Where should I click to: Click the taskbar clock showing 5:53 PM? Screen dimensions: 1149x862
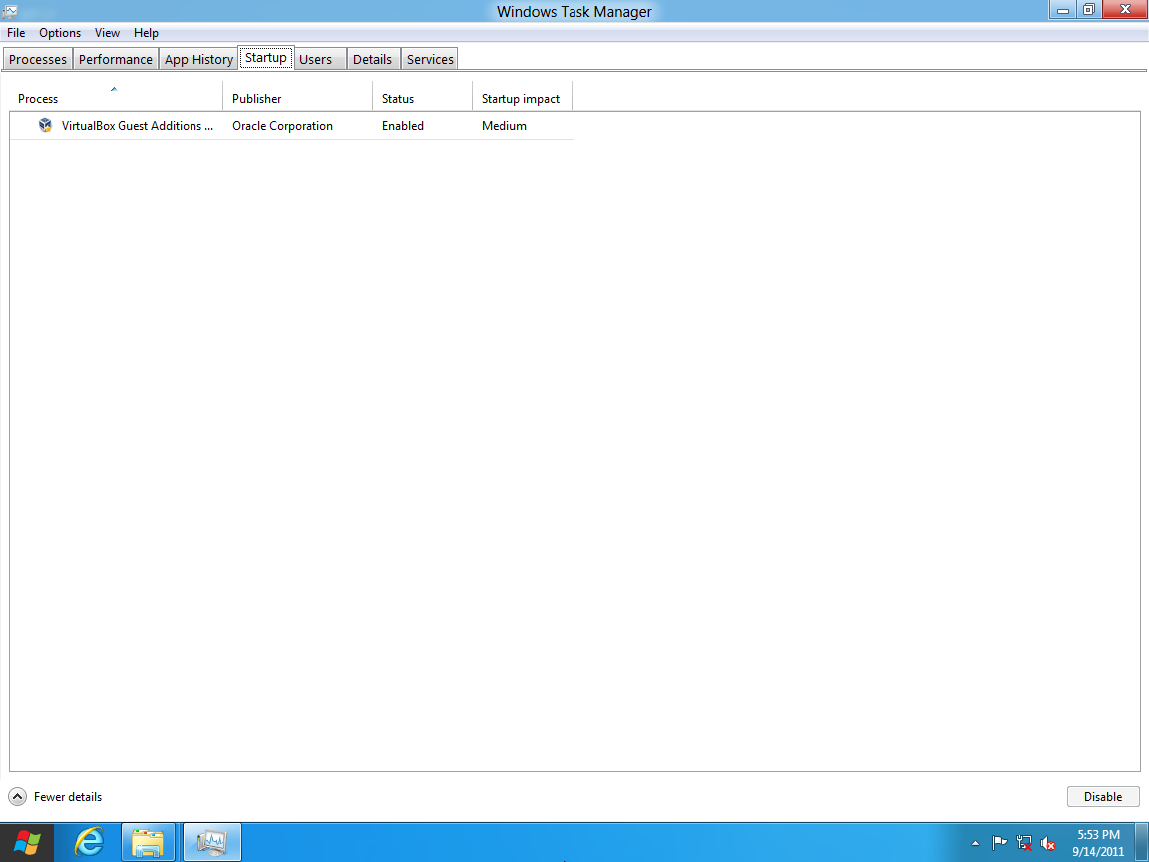(1098, 843)
